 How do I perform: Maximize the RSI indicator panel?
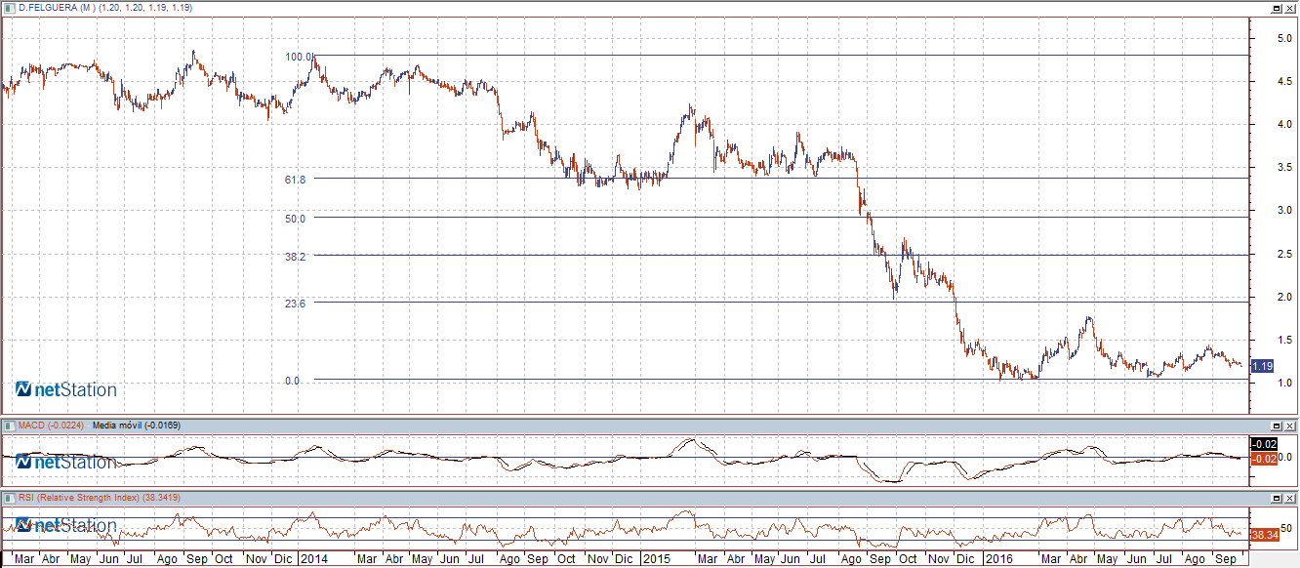[x=1277, y=499]
